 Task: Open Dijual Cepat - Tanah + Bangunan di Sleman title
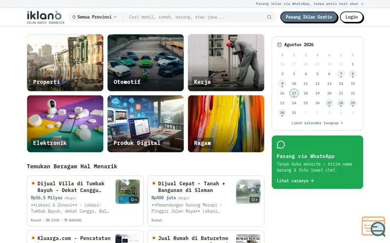[192, 187]
